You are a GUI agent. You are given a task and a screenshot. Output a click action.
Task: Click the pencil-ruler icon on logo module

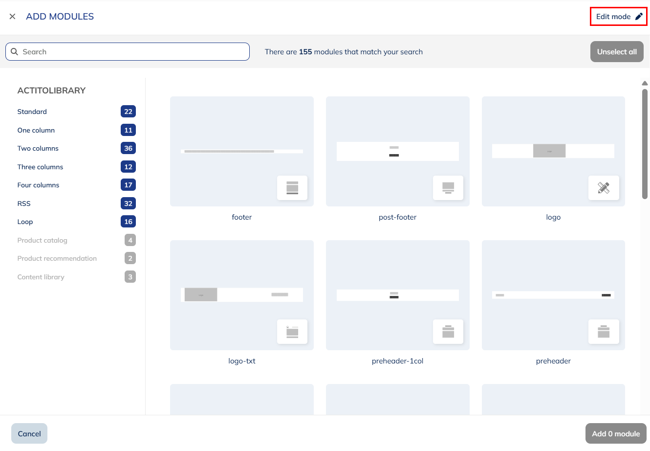(x=604, y=188)
